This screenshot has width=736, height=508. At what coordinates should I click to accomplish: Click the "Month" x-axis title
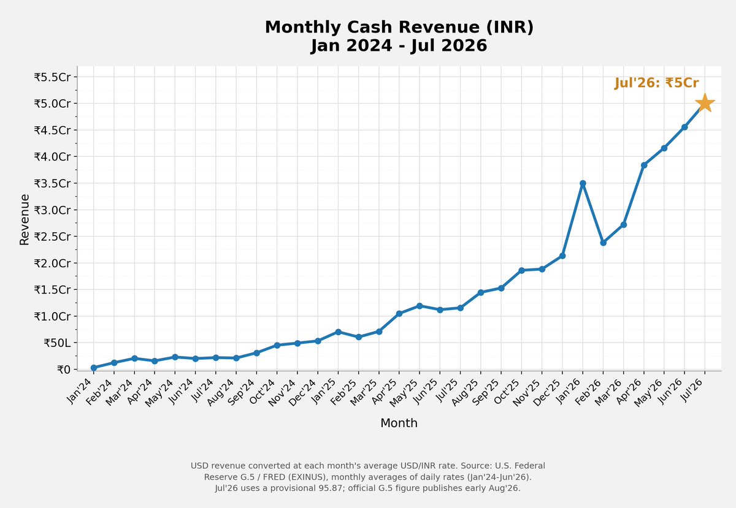399,423
